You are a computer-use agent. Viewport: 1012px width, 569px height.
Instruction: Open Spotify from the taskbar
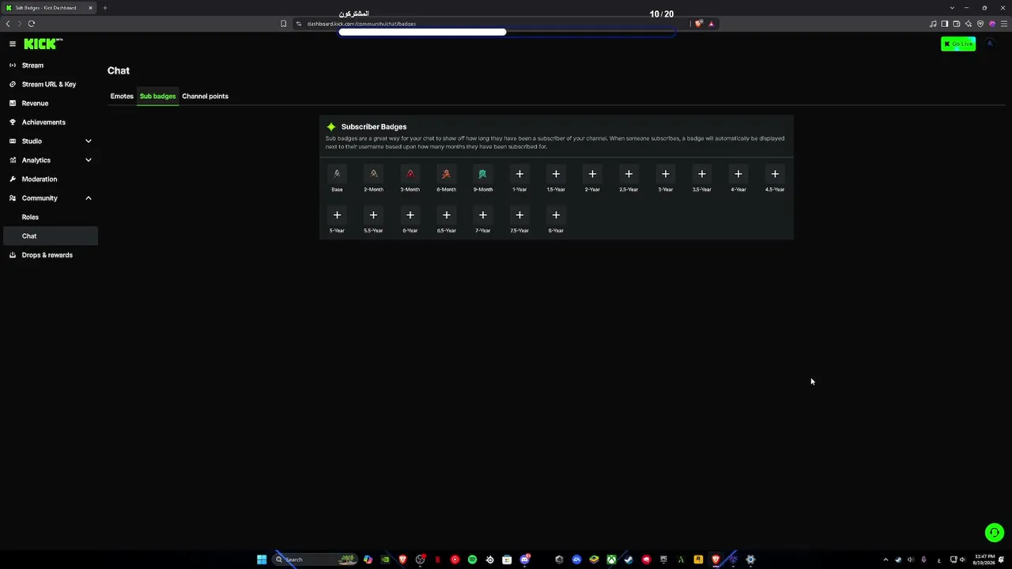472,560
